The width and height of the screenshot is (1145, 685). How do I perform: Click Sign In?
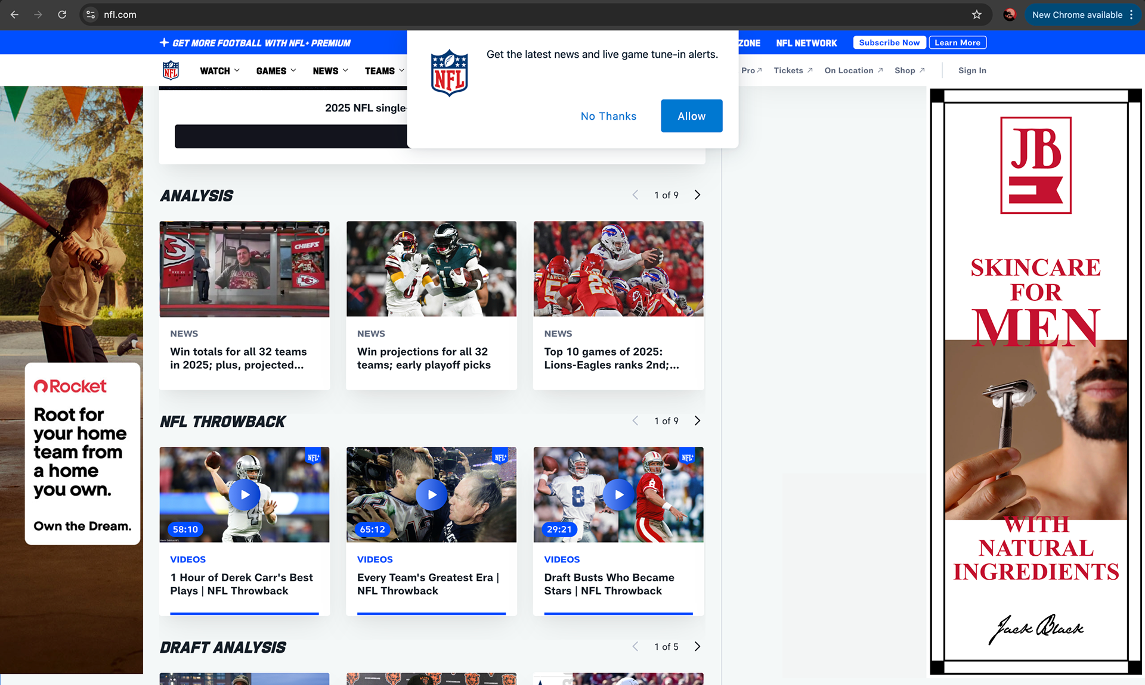click(972, 70)
